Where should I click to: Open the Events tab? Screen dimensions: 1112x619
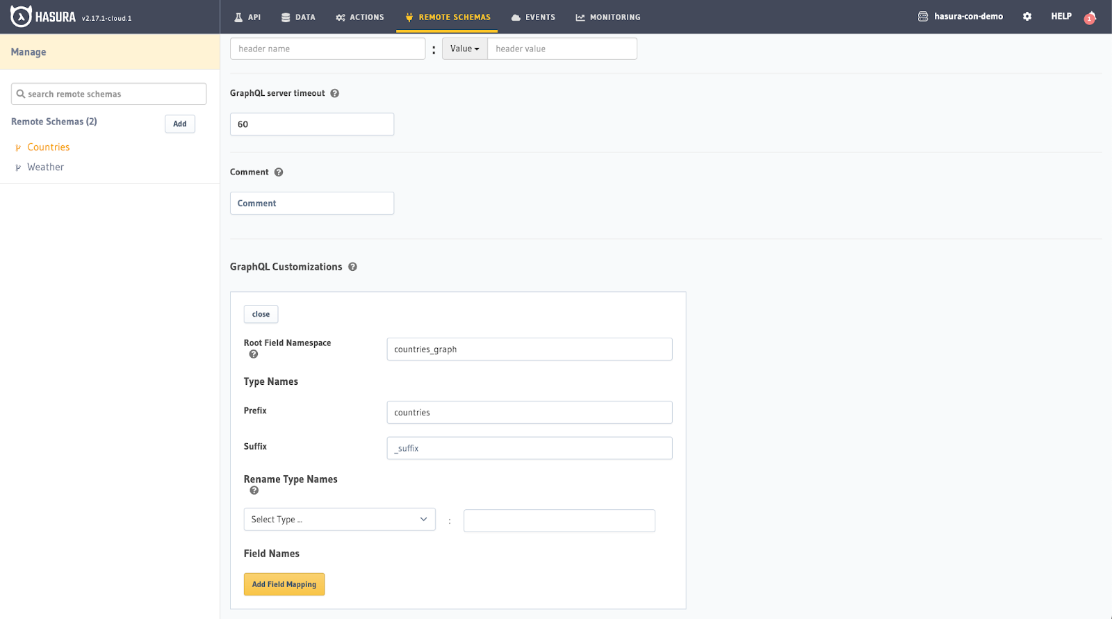point(533,17)
